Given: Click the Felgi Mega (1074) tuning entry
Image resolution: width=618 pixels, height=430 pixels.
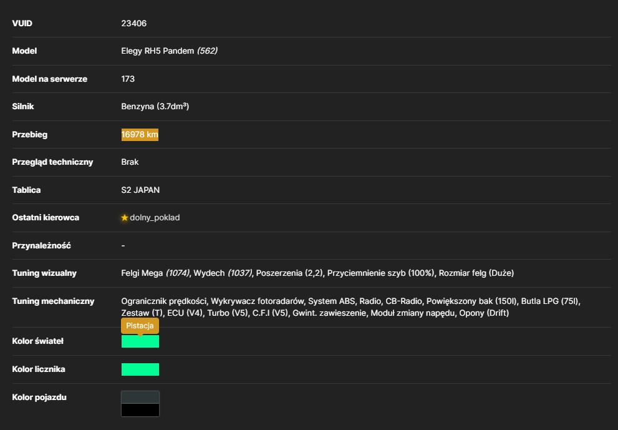Looking at the screenshot, I should coord(155,273).
